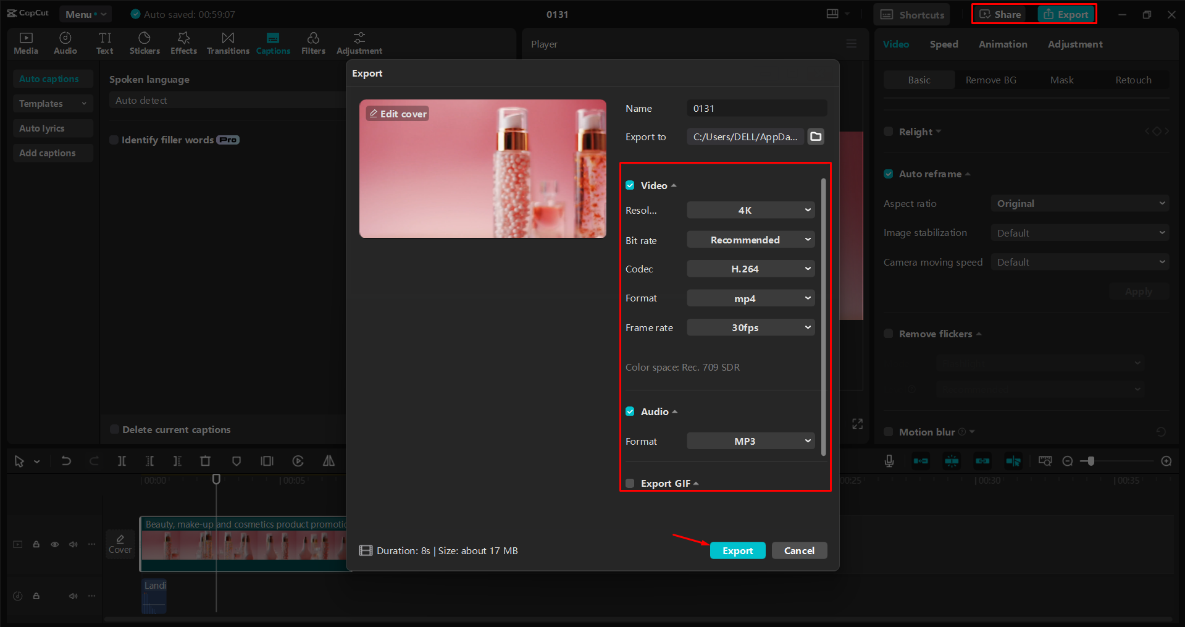Click the Name input field showing 0131
Image resolution: width=1185 pixels, height=627 pixels.
[x=756, y=108]
